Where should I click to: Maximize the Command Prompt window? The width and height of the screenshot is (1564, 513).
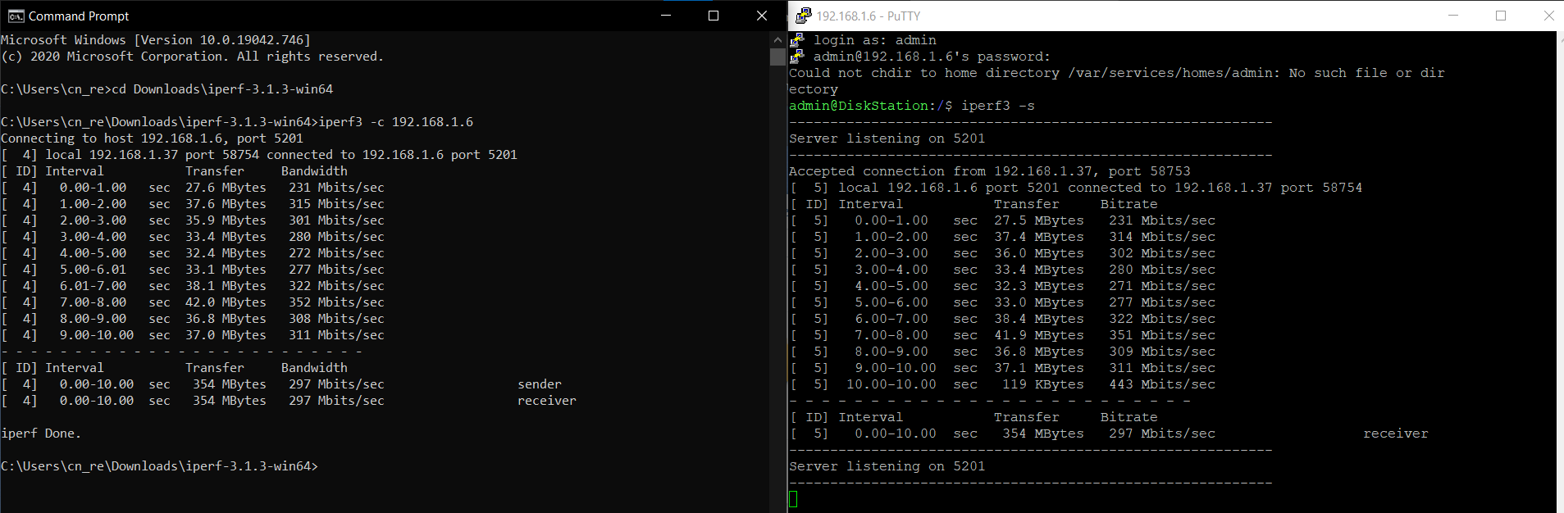(x=714, y=16)
